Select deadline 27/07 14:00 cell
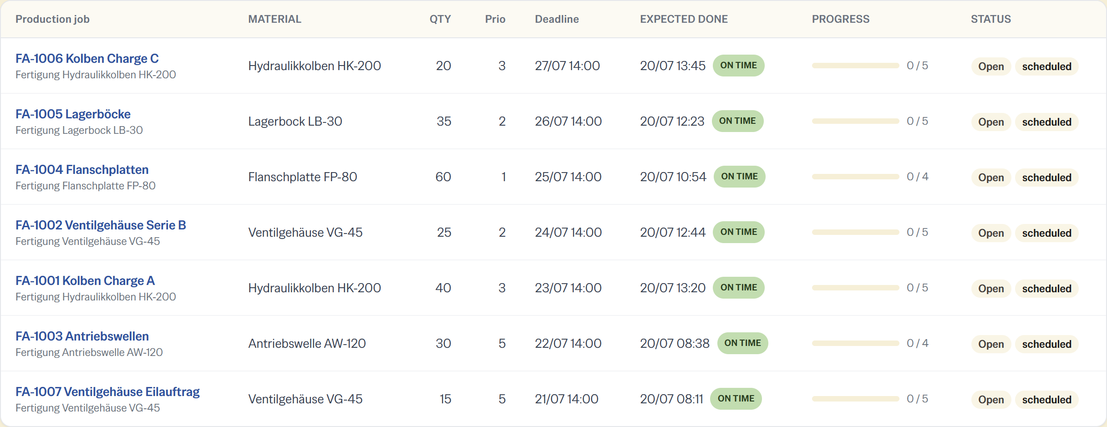 click(x=567, y=66)
